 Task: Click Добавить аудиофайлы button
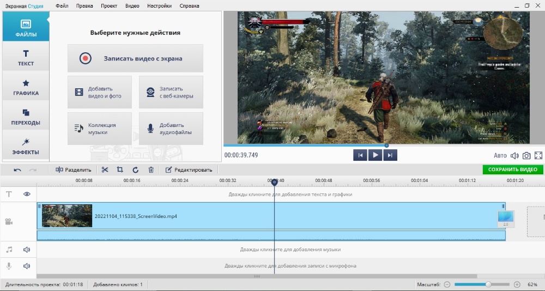pos(171,128)
